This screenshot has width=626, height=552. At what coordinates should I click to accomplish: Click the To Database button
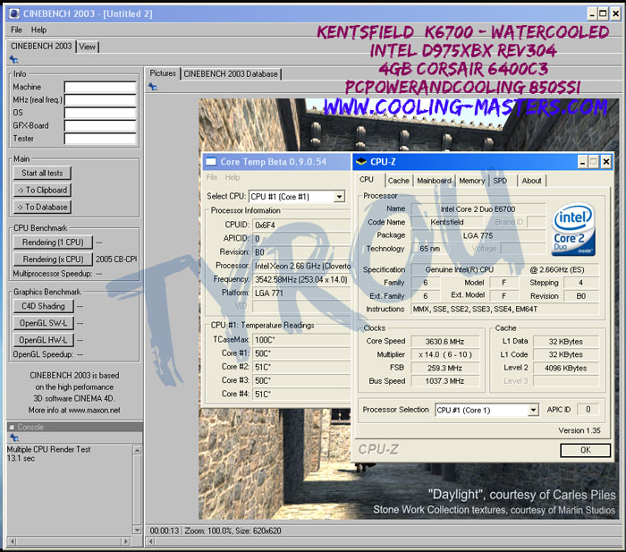coord(42,208)
